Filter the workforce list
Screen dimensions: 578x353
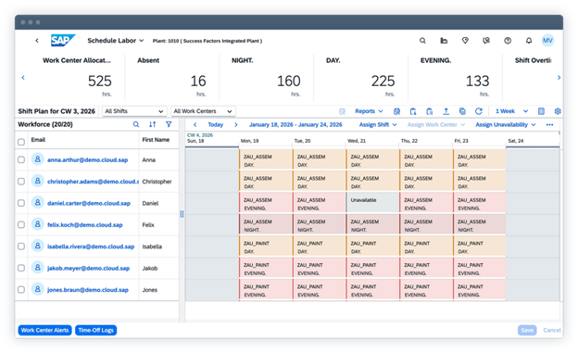[169, 125]
